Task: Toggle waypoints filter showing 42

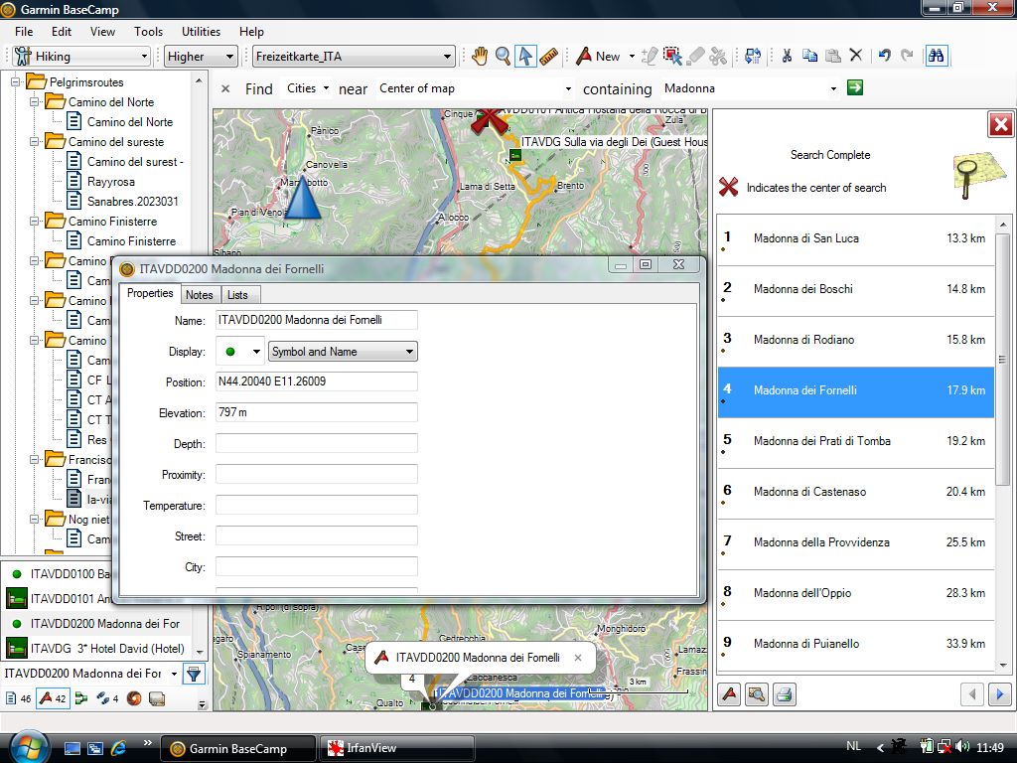Action: tap(53, 698)
